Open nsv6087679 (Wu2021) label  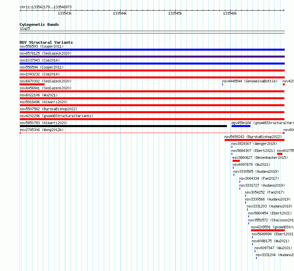click(251, 164)
